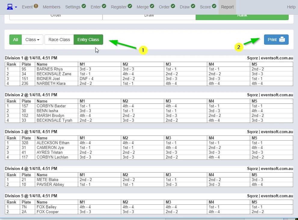Click the Draw green checkmark icon
The height and width of the screenshot is (220, 298).
tap(193, 6)
